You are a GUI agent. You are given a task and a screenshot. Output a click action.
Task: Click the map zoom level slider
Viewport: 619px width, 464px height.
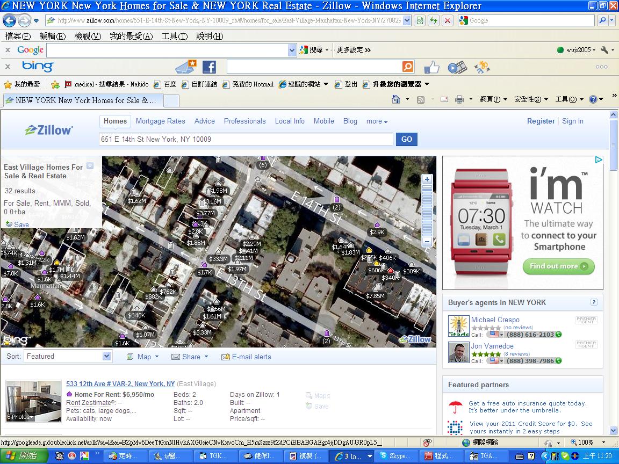(427, 211)
